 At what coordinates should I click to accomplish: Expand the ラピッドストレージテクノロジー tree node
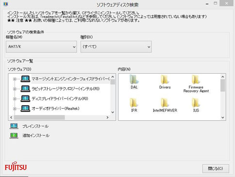coord(15,89)
